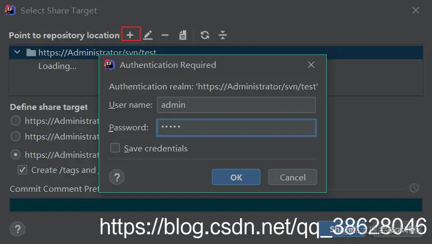This screenshot has width=432, height=244.
Task: Enable Save credentials checkbox
Action: (115, 148)
